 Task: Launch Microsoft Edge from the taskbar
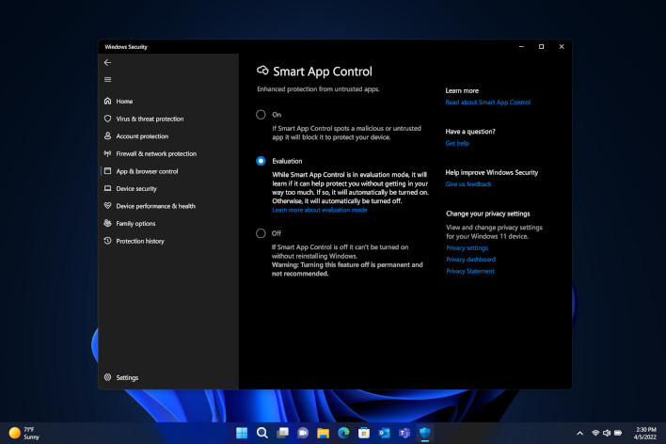coord(343,433)
